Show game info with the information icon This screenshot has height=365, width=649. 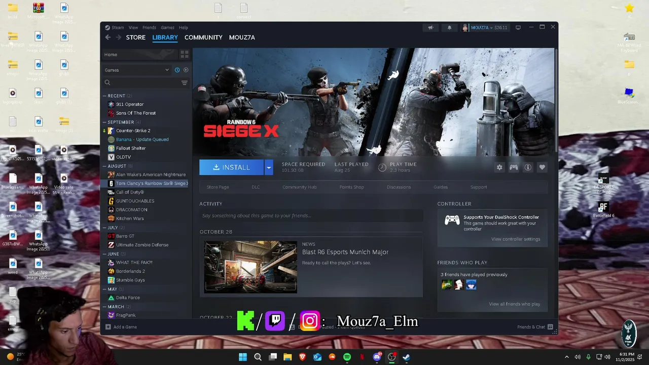pos(528,167)
